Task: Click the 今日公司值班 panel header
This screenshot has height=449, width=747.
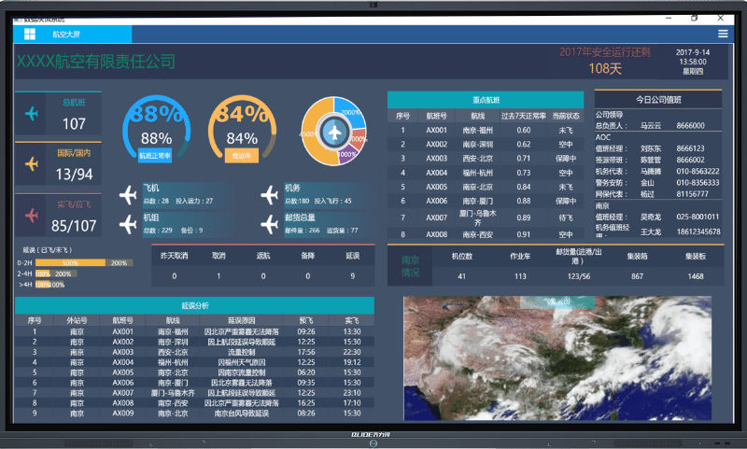Action: pos(658,99)
